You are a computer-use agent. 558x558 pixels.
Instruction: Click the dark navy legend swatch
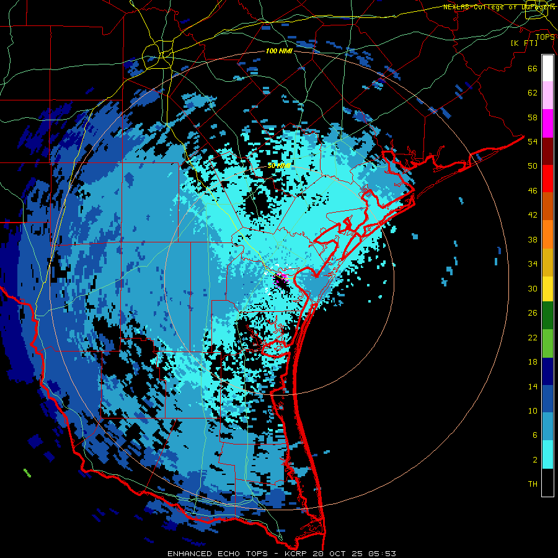pos(547,371)
